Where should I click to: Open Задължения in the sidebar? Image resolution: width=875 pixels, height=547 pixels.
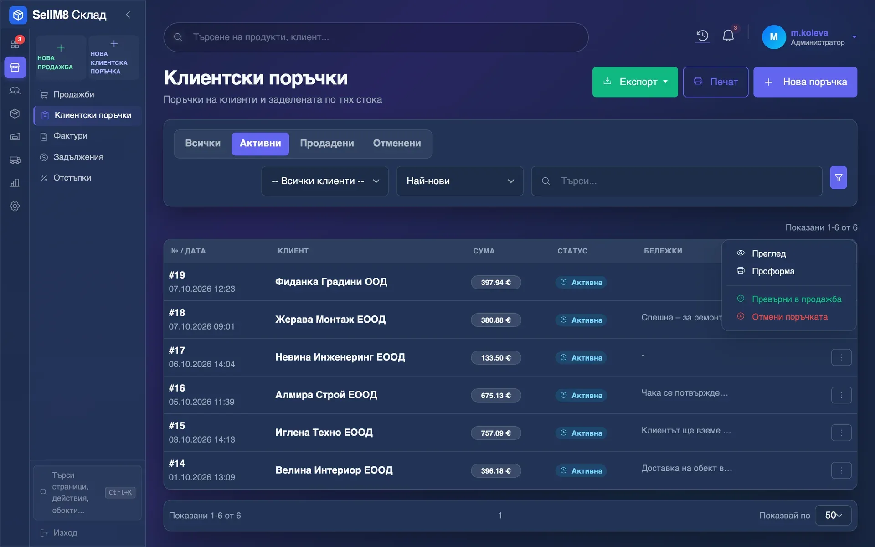pyautogui.click(x=87, y=157)
